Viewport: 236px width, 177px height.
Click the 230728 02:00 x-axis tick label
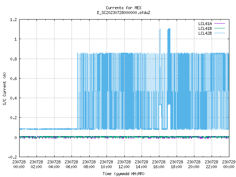click(36, 164)
